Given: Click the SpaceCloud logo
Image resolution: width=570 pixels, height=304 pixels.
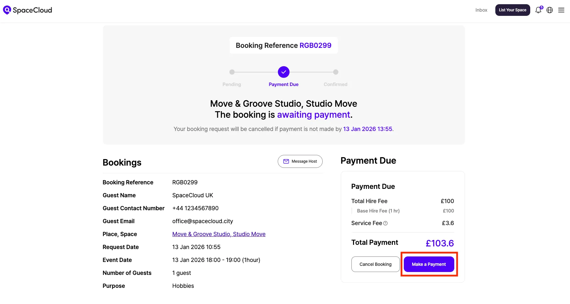Looking at the screenshot, I should tap(27, 10).
